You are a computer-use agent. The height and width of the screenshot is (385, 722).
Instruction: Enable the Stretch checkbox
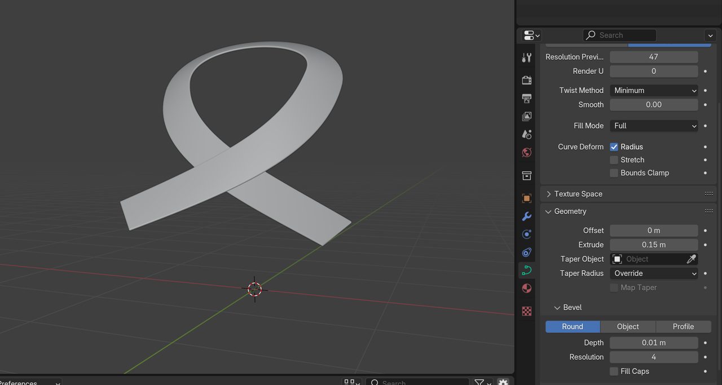pos(614,160)
